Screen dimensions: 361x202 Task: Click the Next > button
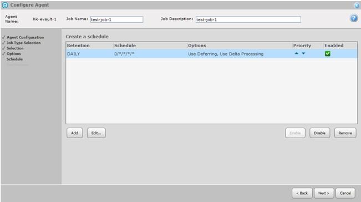[x=323, y=193]
